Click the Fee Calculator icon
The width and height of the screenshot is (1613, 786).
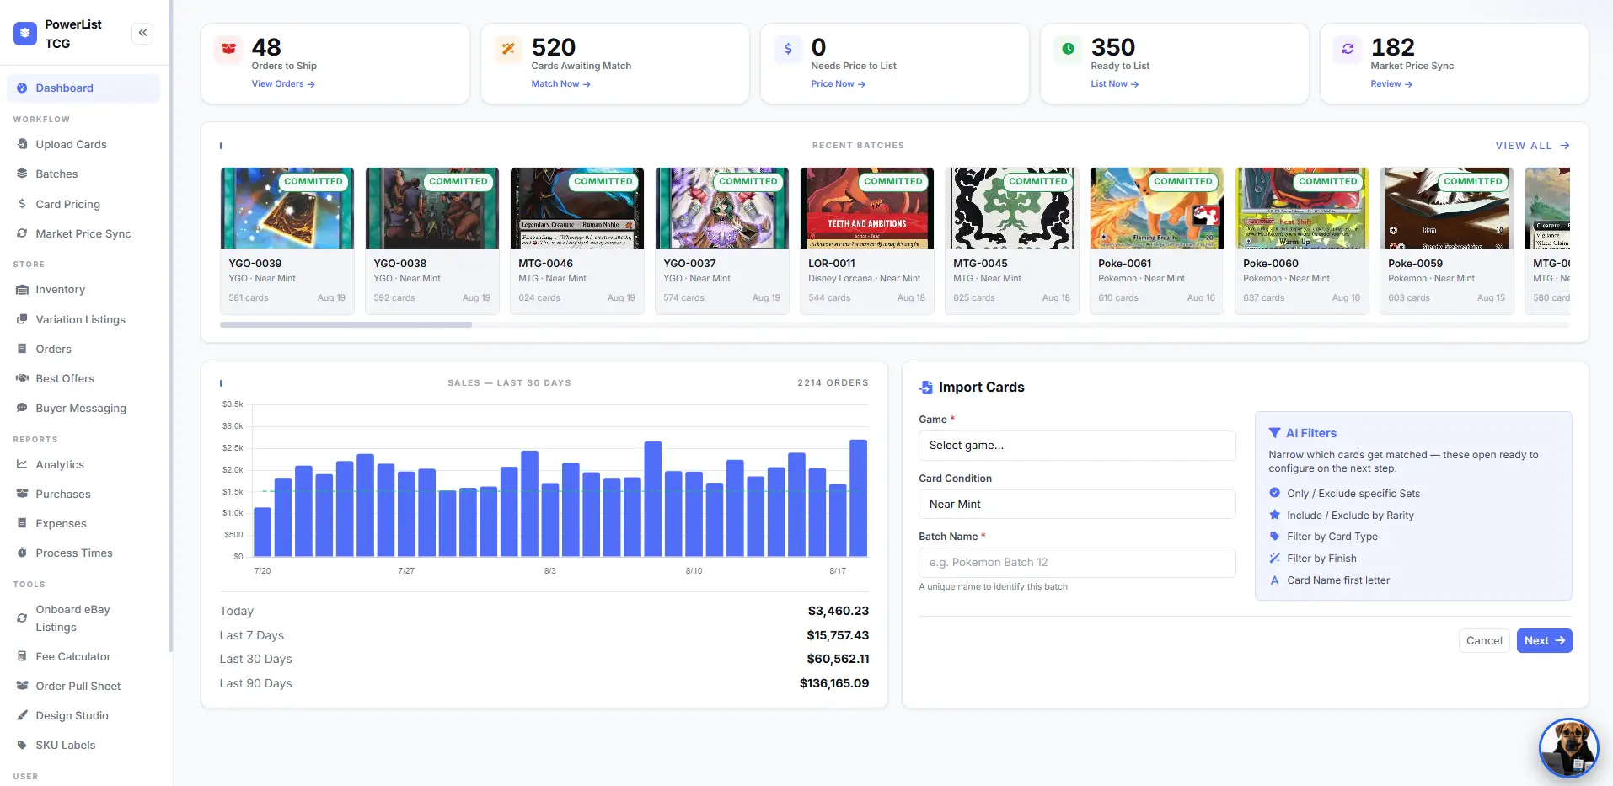[22, 656]
